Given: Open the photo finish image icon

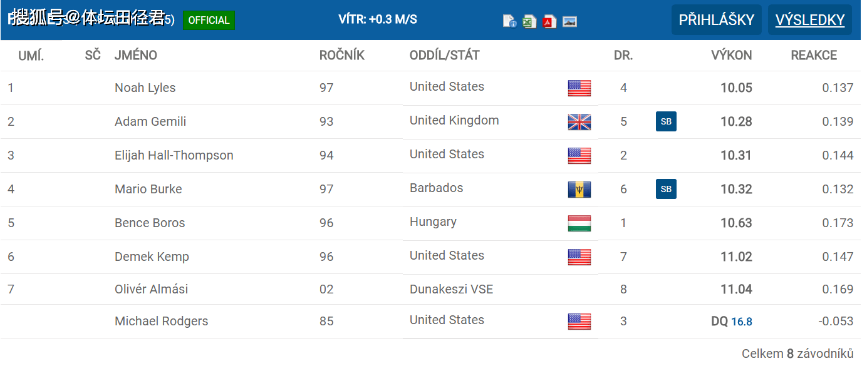Looking at the screenshot, I should tap(569, 21).
